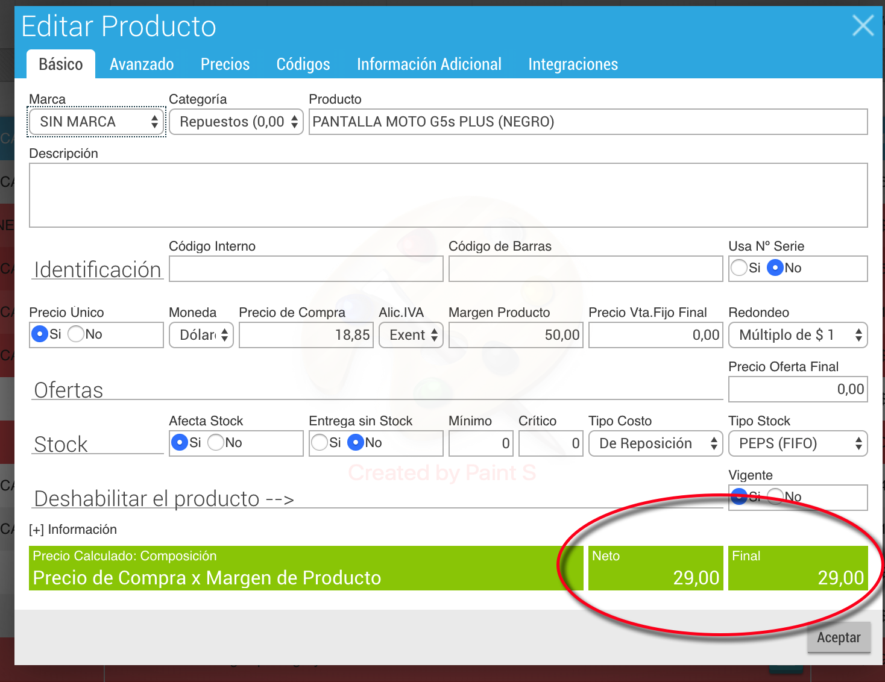Set Precio Único to 'No'

pos(77,334)
